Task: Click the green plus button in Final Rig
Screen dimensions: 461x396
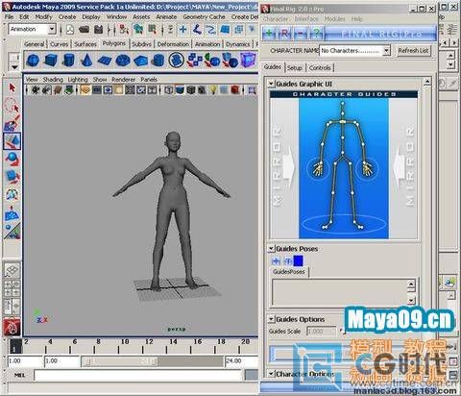Action: click(x=269, y=34)
